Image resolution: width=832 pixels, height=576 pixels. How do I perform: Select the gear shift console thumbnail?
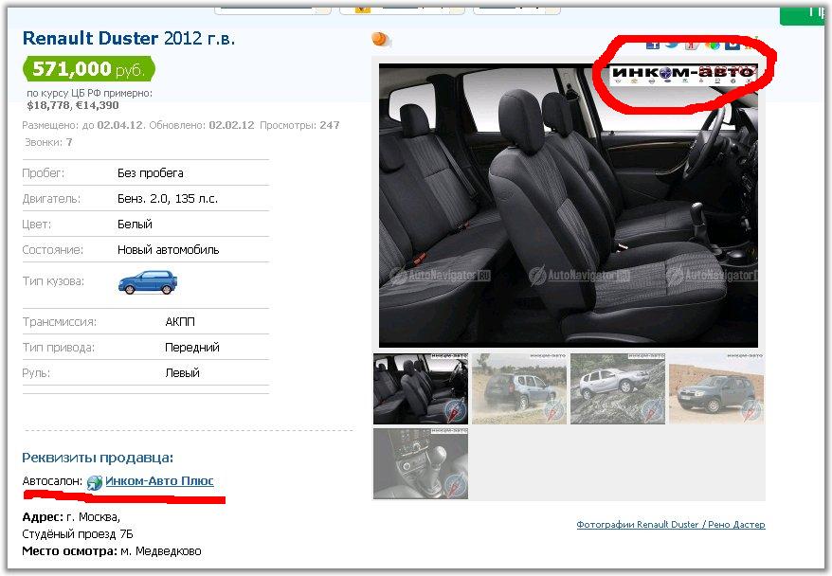421,463
